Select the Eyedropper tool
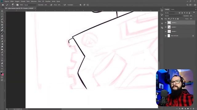197x110 pixels. click(2, 28)
